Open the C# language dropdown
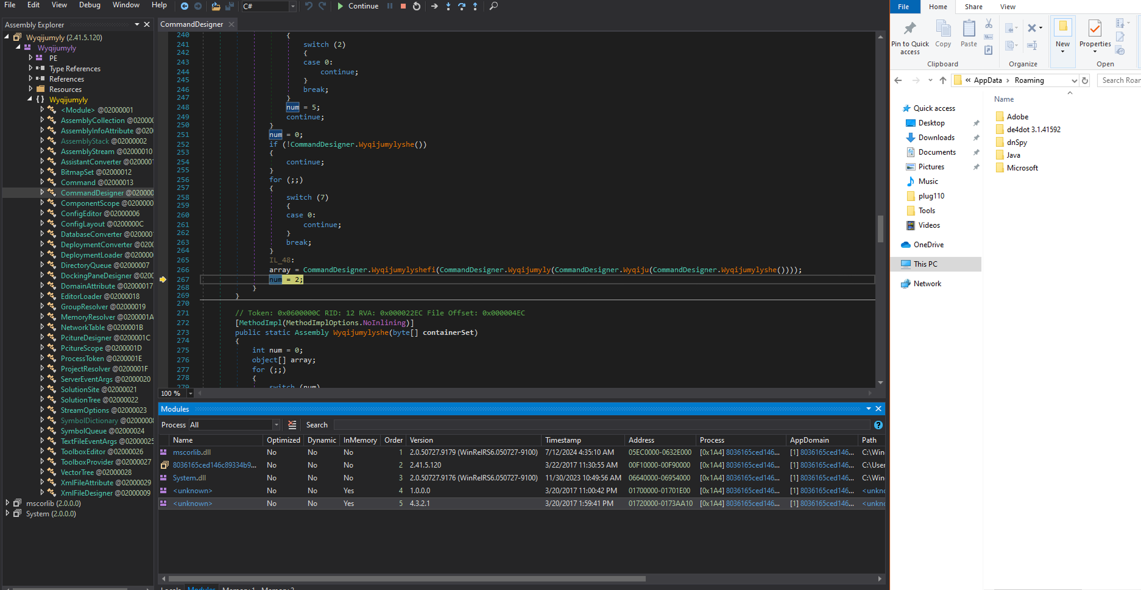This screenshot has height=590, width=1141. 292,6
